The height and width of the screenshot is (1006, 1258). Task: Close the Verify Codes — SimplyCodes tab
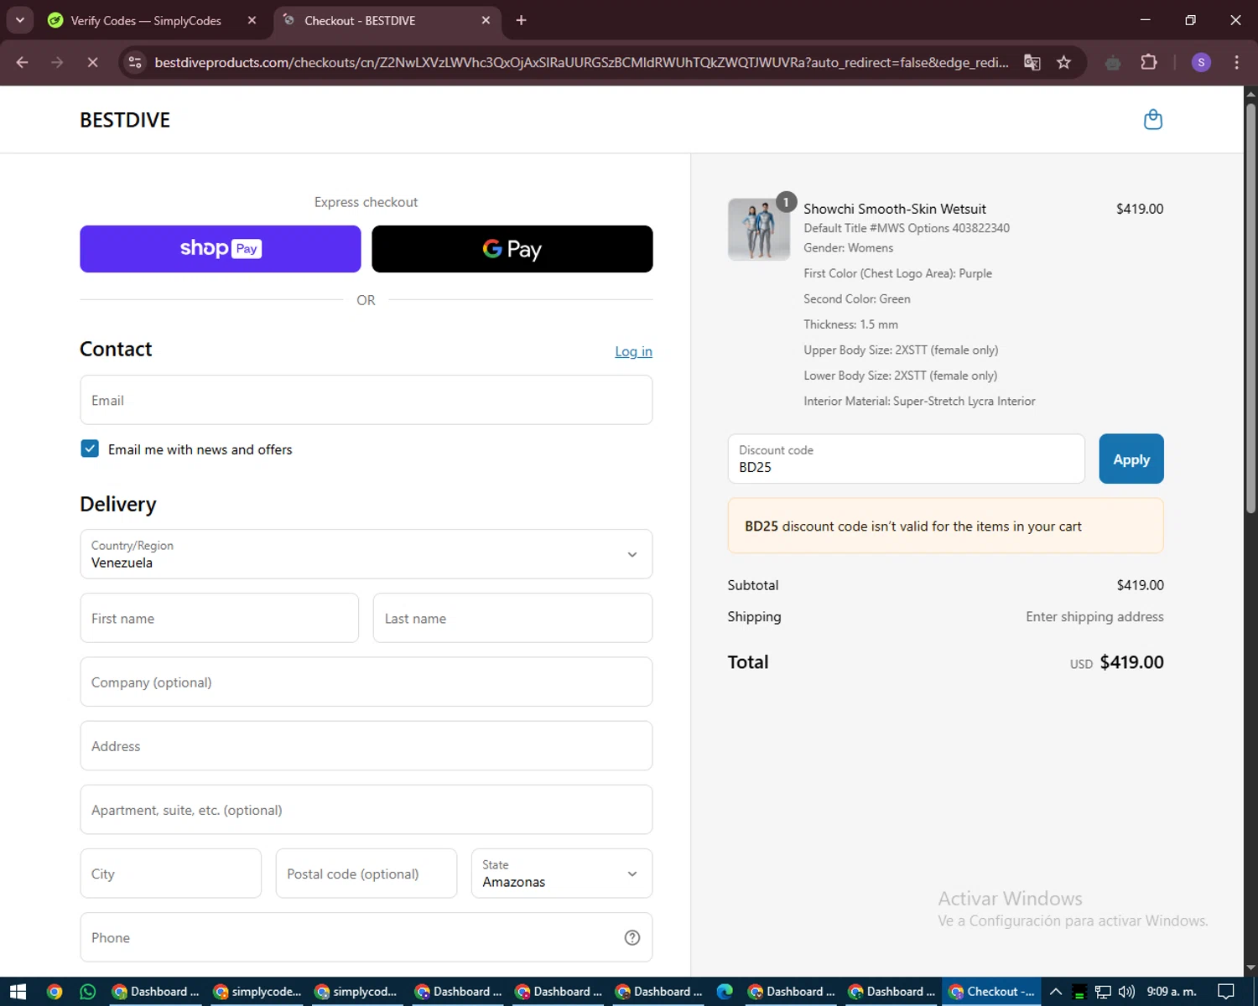[x=252, y=20]
